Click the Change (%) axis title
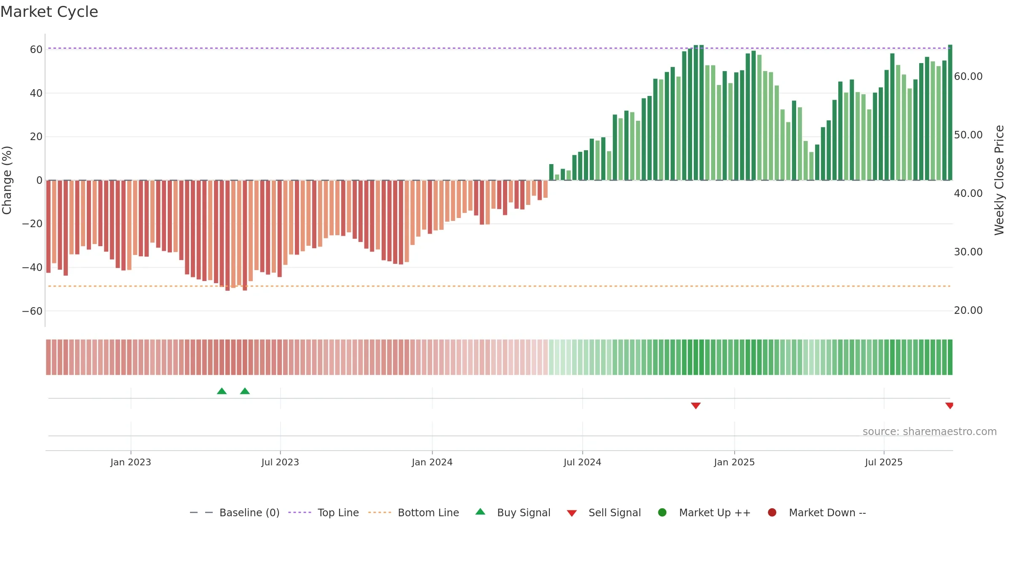Image resolution: width=1011 pixels, height=568 pixels. click(7, 180)
